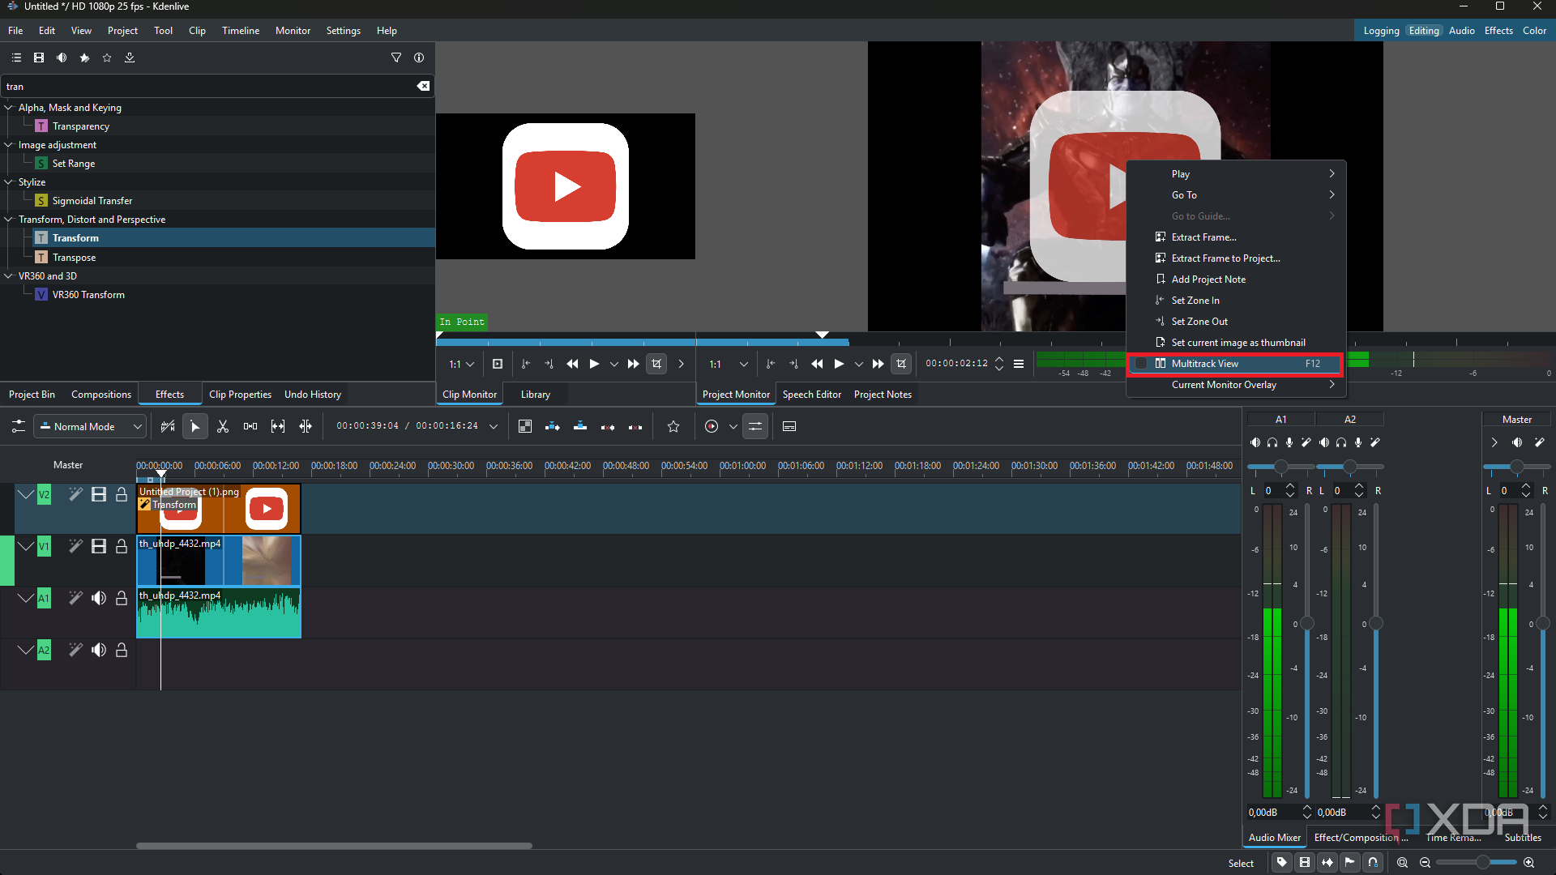Open the Timeline menu

pyautogui.click(x=241, y=30)
